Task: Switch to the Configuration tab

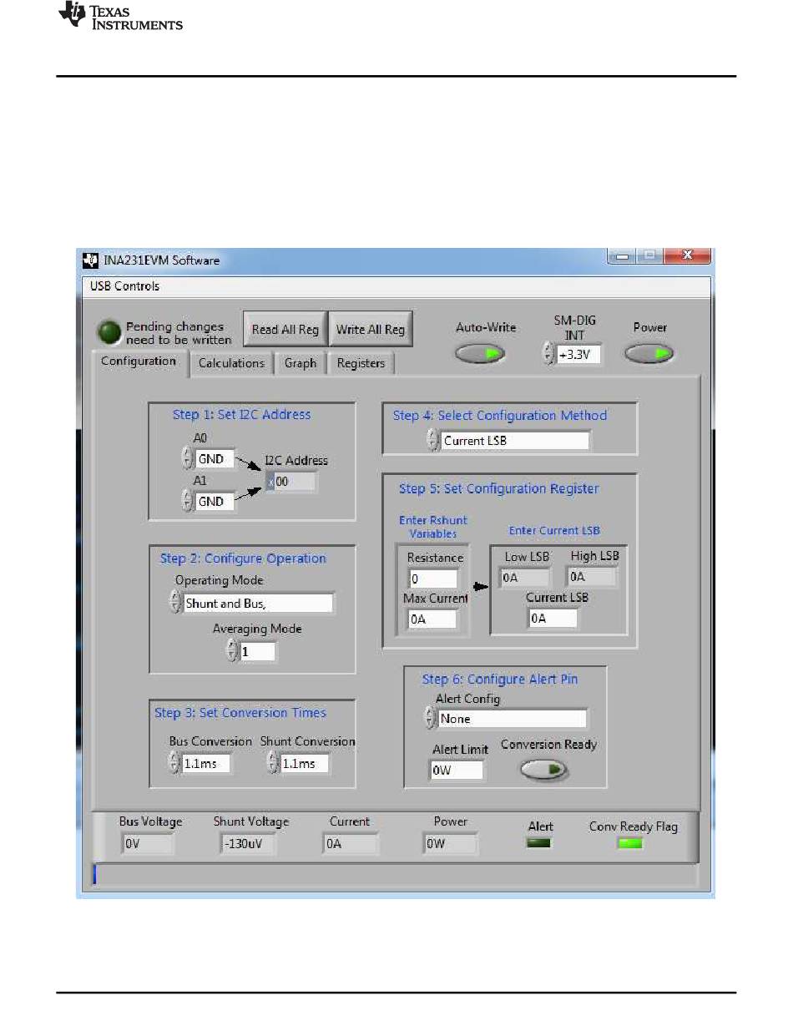Action: [x=139, y=361]
